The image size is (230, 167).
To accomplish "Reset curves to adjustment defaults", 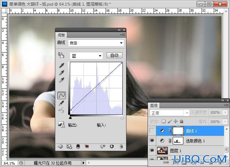I will 112,146.
